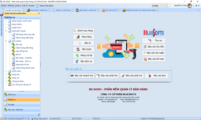Click the Báo cáo doanh thu button
Image resolution: width=201 pixels, height=120 pixels.
tap(82, 75)
